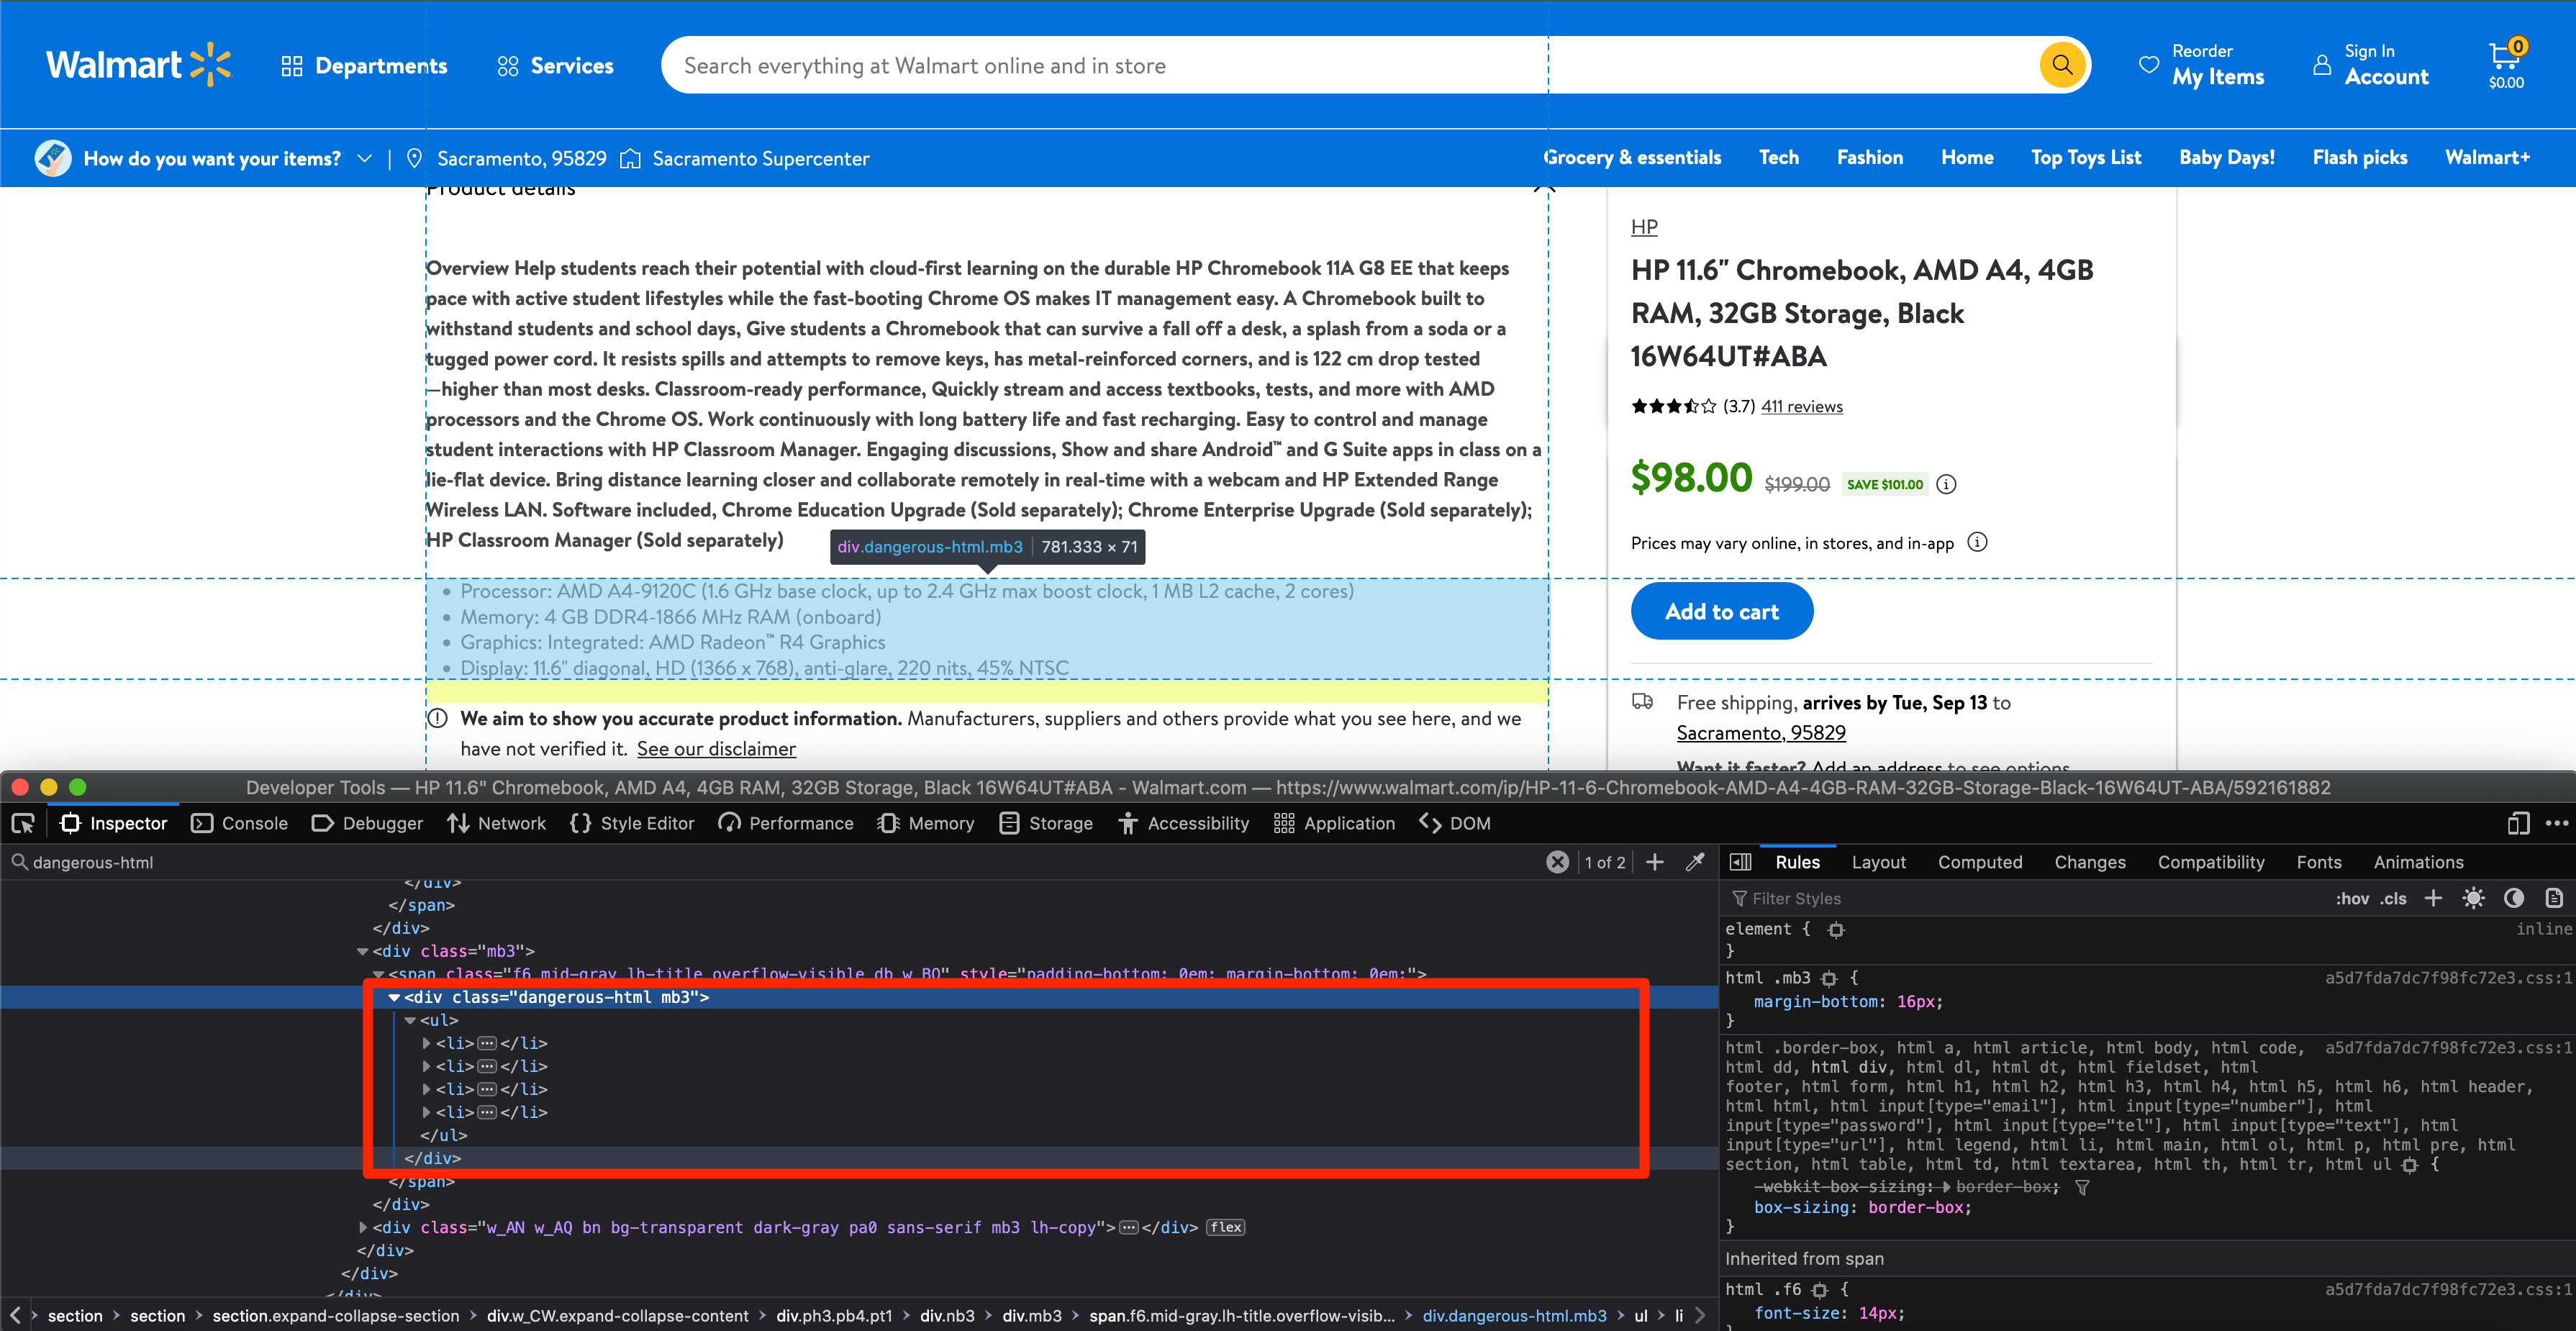The width and height of the screenshot is (2576, 1331).
Task: Click the HP brand link
Action: (1644, 227)
